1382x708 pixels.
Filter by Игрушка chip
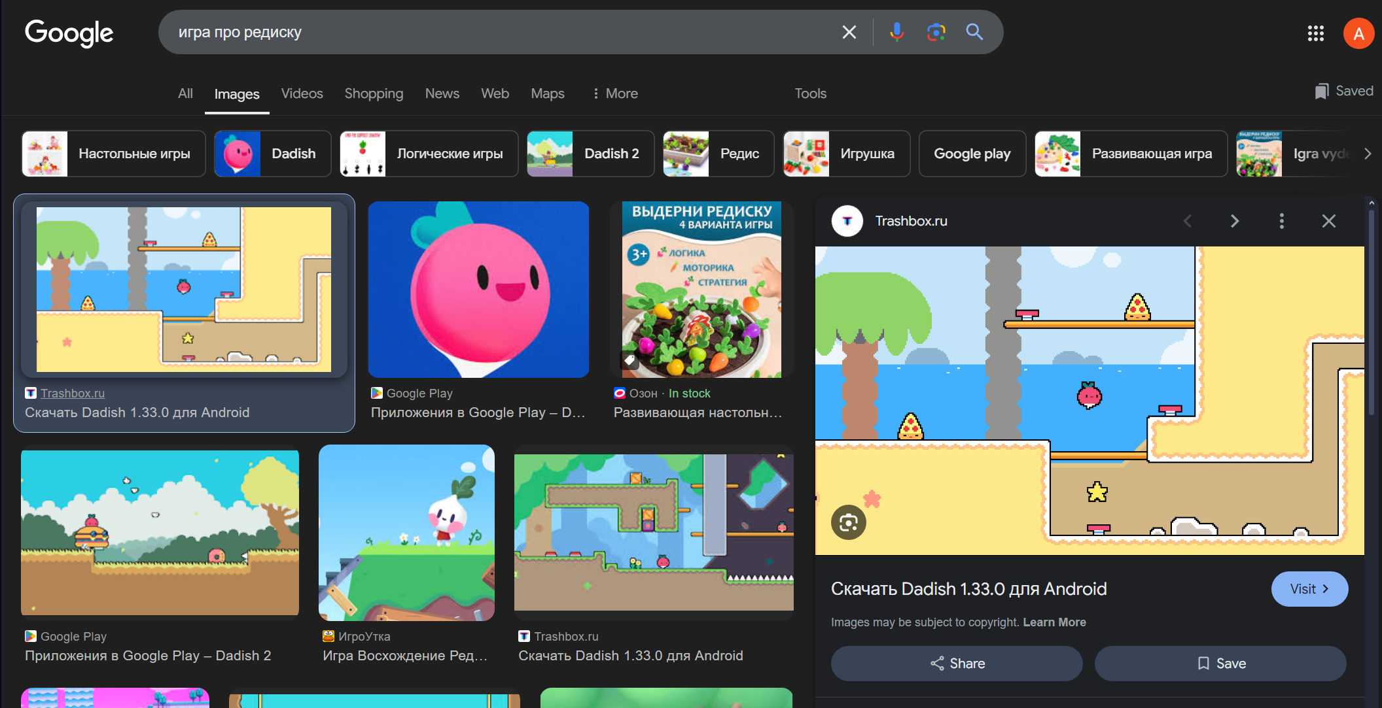[847, 154]
